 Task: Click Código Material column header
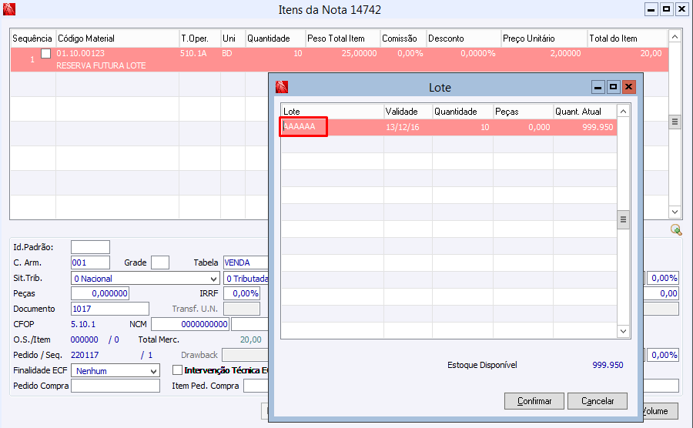(x=117, y=38)
